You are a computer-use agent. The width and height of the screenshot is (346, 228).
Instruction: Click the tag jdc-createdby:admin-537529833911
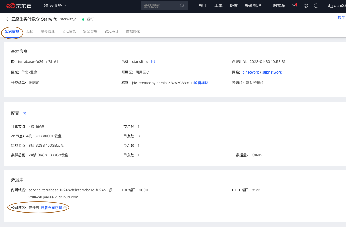click(163, 83)
